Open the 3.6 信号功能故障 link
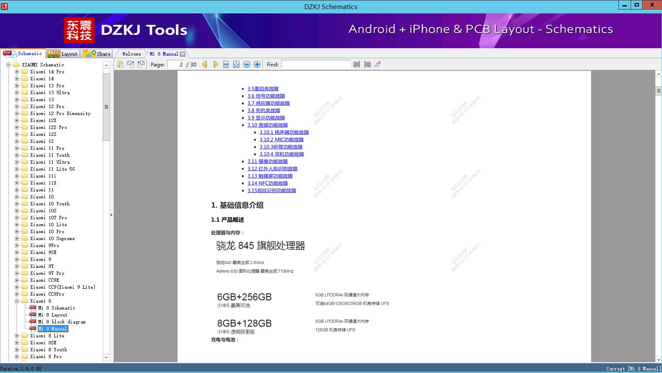Screen dimensions: 662x373 pyautogui.click(x=266, y=96)
